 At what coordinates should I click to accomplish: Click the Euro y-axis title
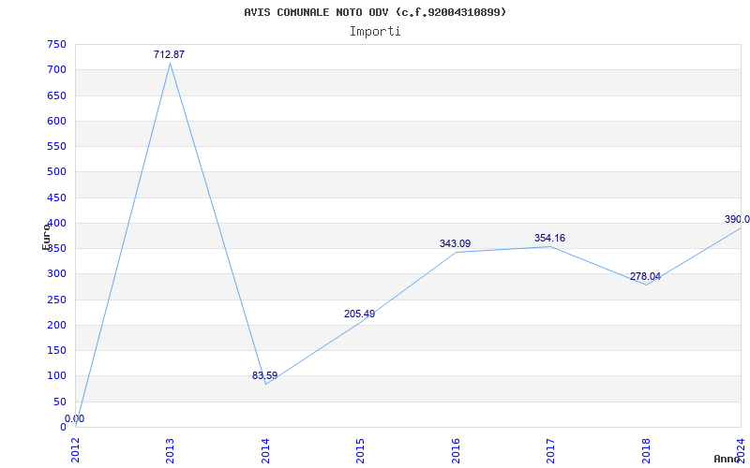46,237
